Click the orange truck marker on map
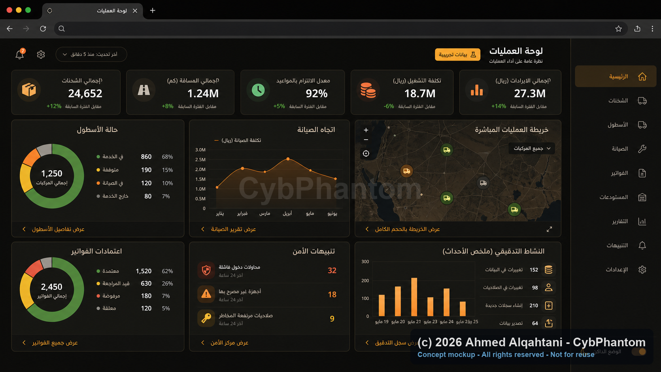The height and width of the screenshot is (372, 661). point(406,171)
